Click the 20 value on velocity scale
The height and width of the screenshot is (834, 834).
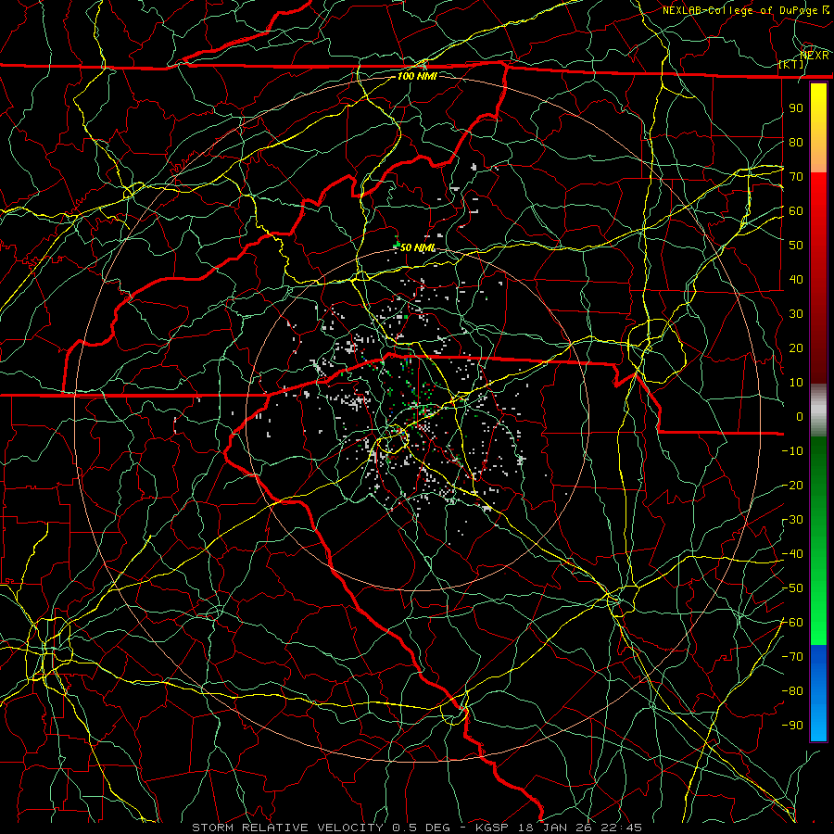pyautogui.click(x=796, y=347)
